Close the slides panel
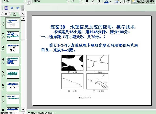The image size is (156, 114). pos(22,14)
